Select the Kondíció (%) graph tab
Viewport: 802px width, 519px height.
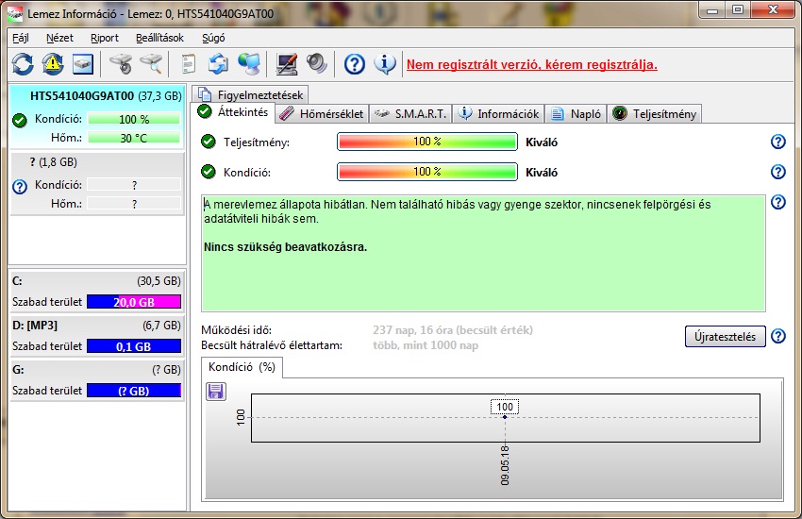click(242, 367)
